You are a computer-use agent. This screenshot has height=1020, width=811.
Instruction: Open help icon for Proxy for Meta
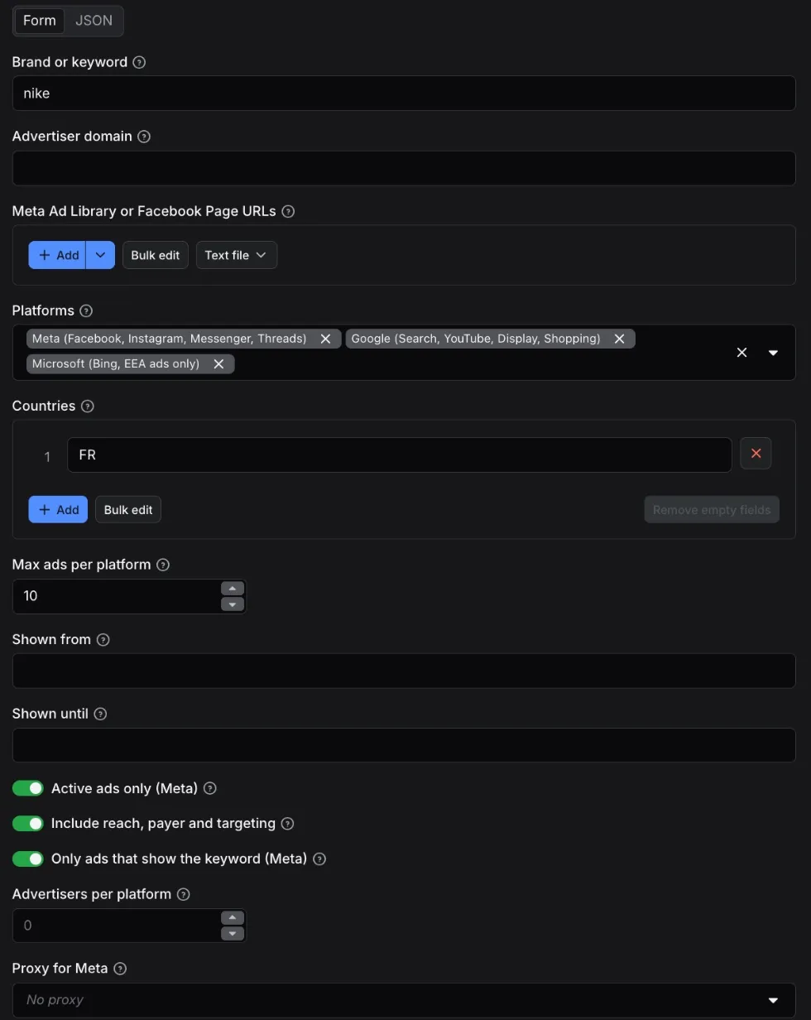point(120,969)
